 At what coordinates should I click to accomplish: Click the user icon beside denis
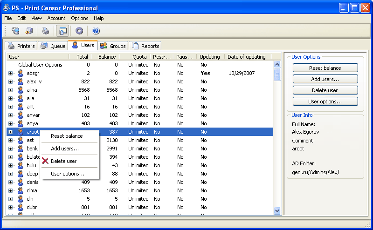tap(21, 182)
